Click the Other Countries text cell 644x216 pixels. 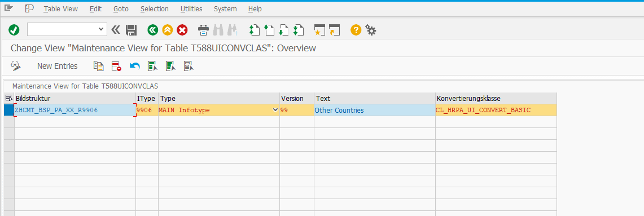pyautogui.click(x=375, y=110)
